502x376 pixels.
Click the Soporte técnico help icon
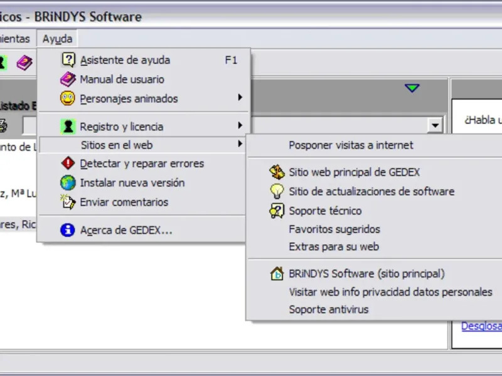click(x=277, y=211)
